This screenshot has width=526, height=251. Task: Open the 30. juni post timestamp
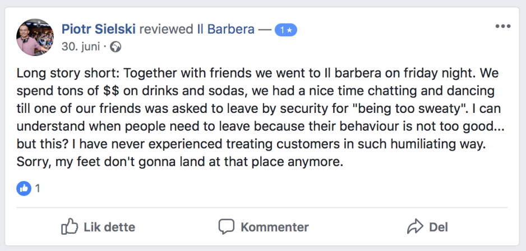click(80, 47)
